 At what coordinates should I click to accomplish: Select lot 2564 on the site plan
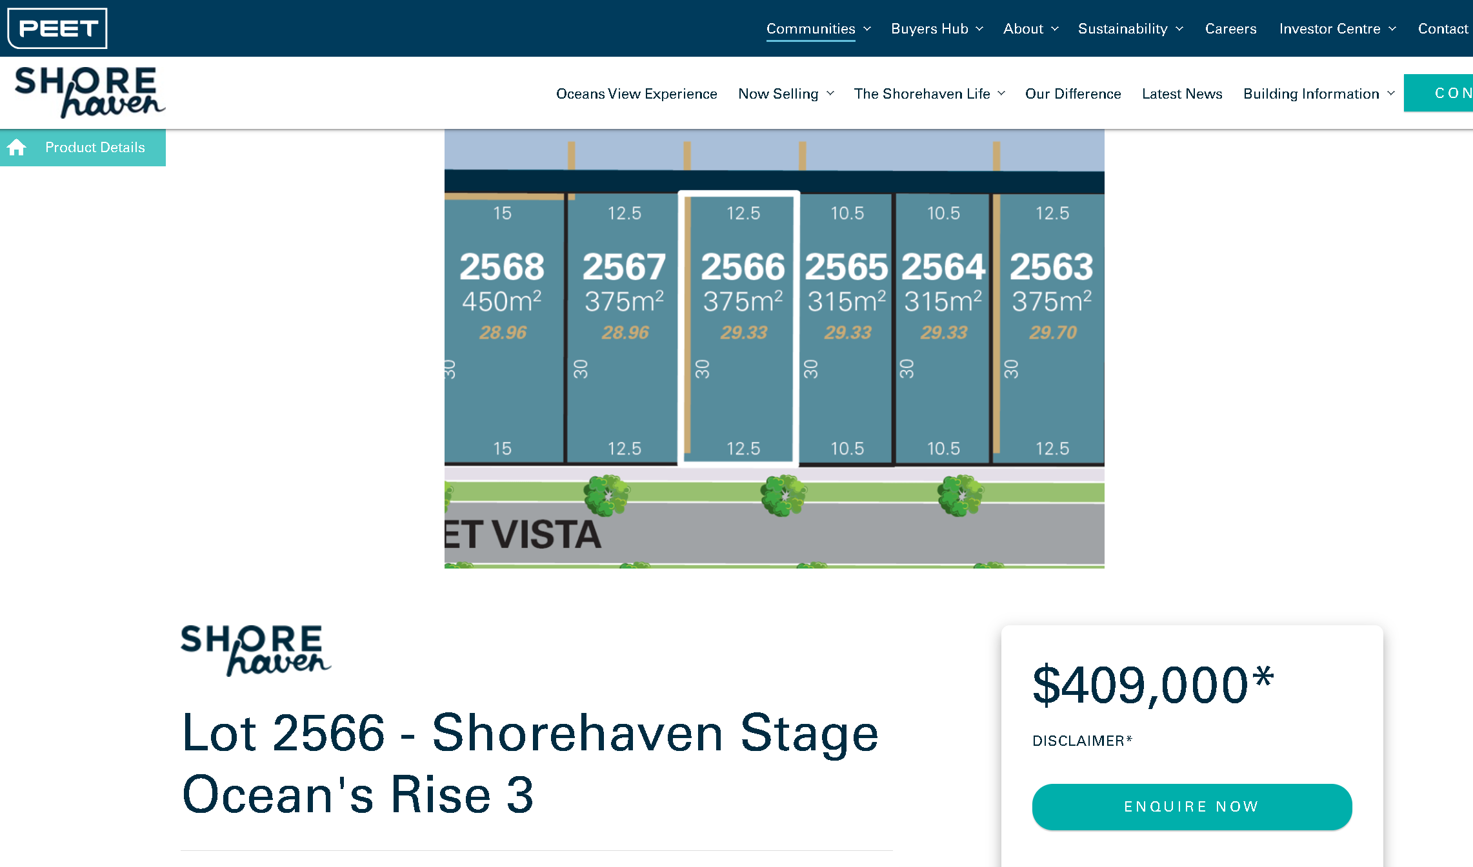click(943, 328)
